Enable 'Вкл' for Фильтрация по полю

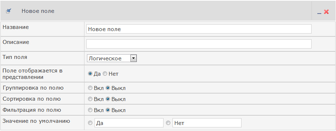click(x=90, y=110)
